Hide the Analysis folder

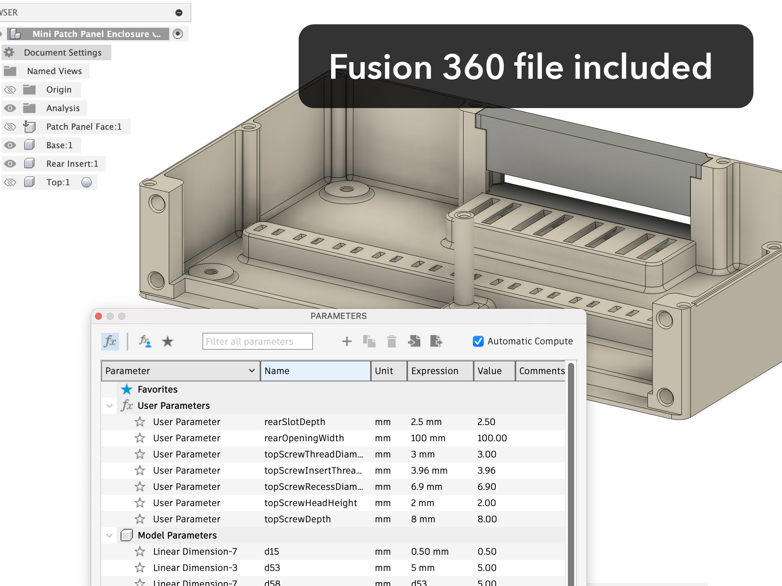pos(10,108)
